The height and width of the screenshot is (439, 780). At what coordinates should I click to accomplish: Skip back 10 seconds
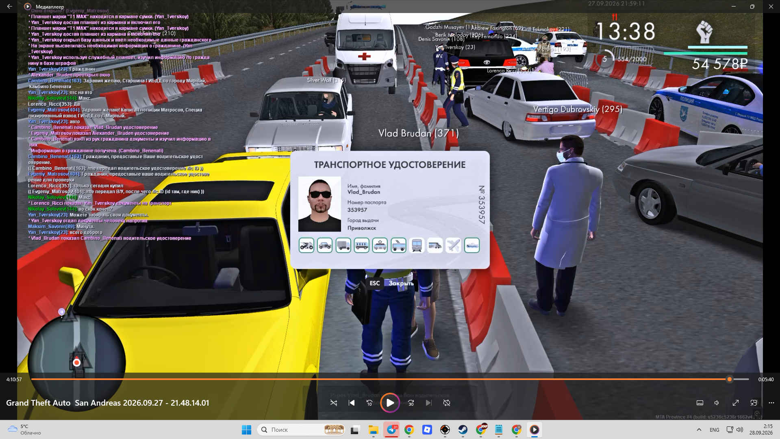(369, 403)
